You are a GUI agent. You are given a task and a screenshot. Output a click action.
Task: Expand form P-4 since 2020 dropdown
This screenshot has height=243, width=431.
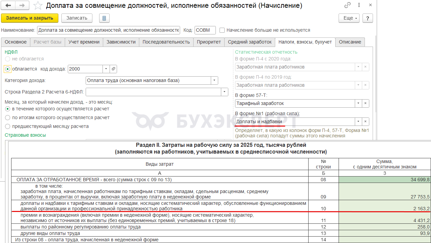click(x=358, y=67)
